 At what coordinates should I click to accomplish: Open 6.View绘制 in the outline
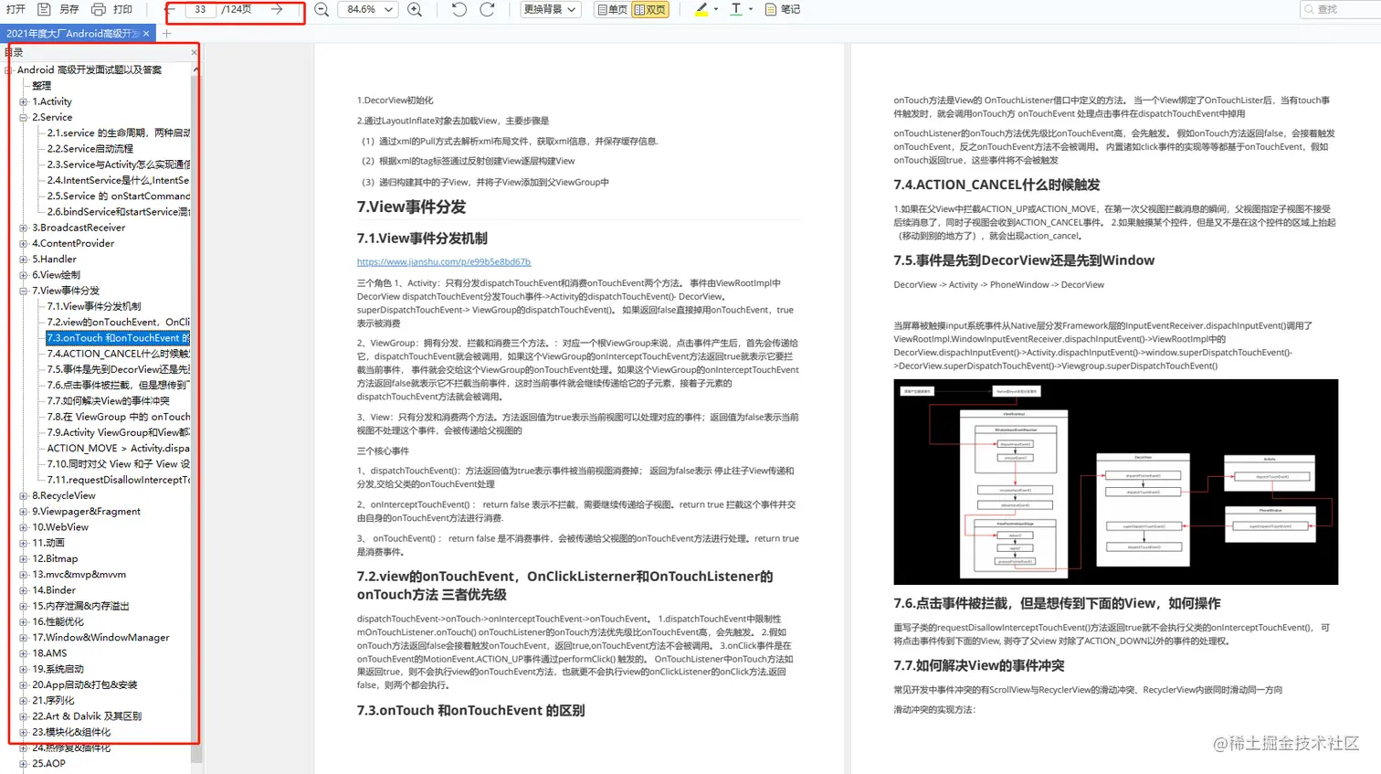(x=57, y=275)
